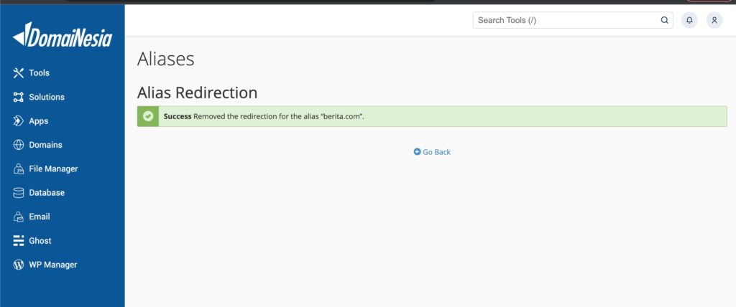The image size is (736, 307).
Task: Click the File Manager folder icon
Action: tap(19, 169)
